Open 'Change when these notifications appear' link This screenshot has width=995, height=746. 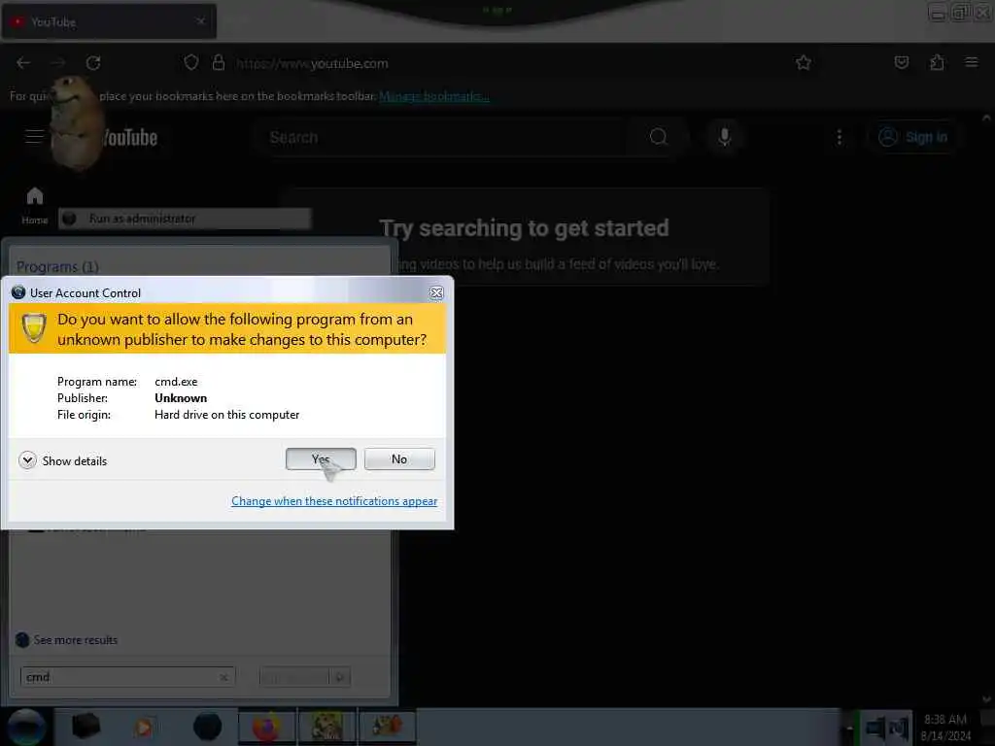click(x=334, y=501)
